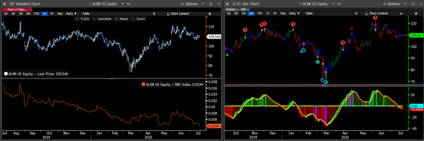The height and width of the screenshot is (141, 424).
Task: Select 1M range in GP Standard Chart
Action: pyautogui.click(x=21, y=13)
